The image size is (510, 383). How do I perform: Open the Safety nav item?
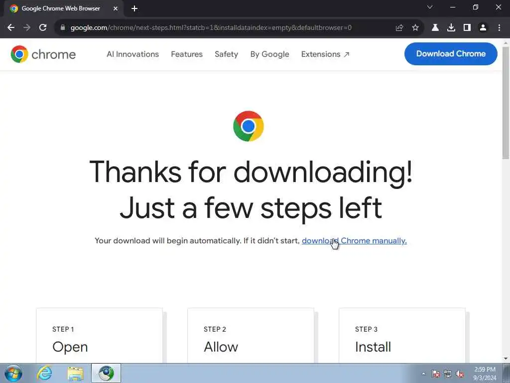click(x=227, y=54)
